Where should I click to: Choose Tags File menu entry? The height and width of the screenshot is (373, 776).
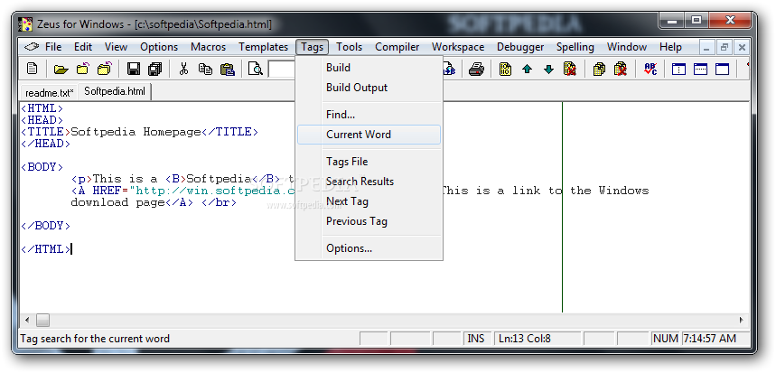click(x=369, y=162)
